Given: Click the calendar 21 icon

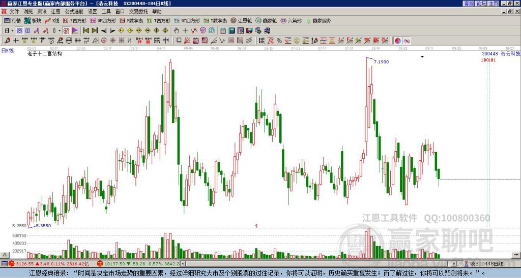Looking at the screenshot, I should [x=223, y=30].
